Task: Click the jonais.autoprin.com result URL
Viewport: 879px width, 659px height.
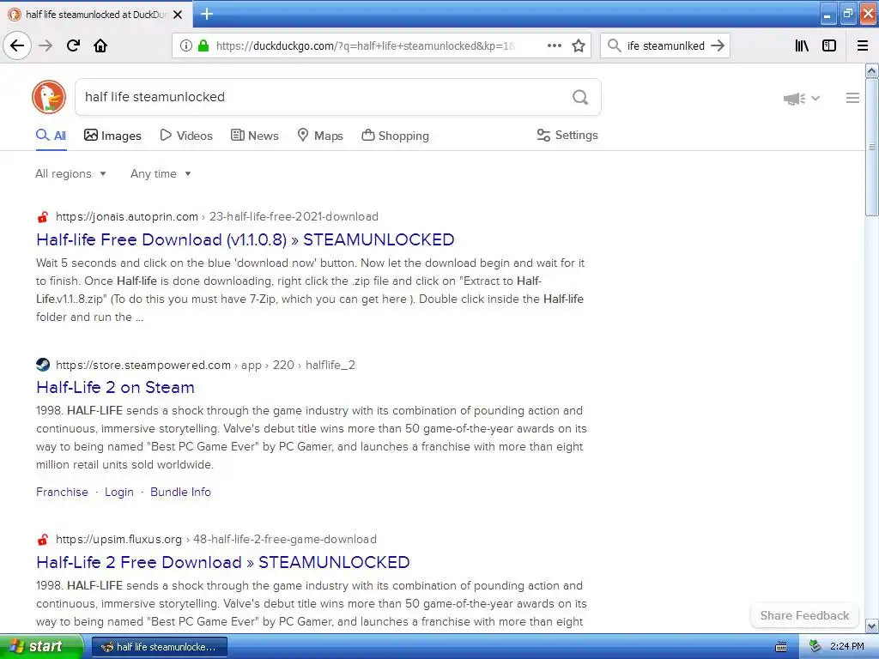Action: point(217,217)
